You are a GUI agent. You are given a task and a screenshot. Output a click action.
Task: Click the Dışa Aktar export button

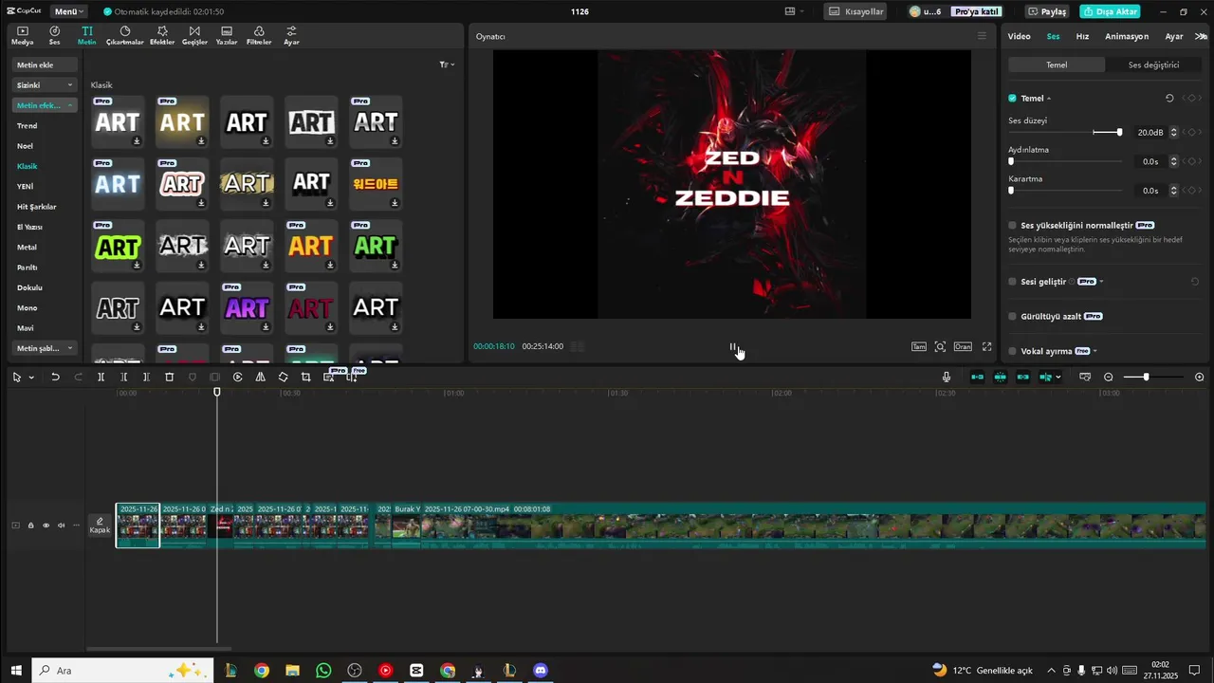1111,11
